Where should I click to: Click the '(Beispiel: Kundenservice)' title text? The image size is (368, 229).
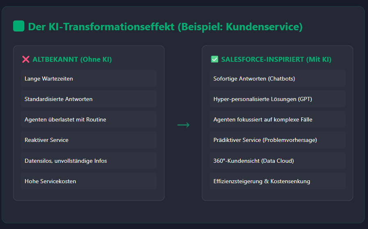click(240, 27)
